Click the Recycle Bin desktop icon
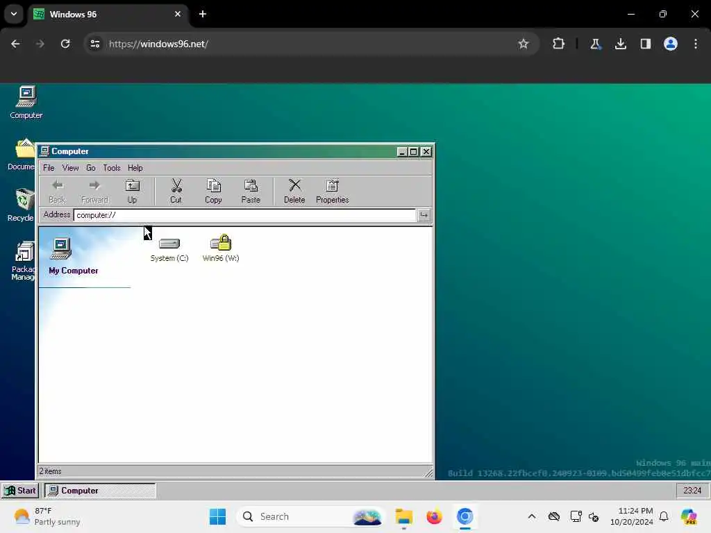This screenshot has height=533, width=711. click(x=21, y=205)
